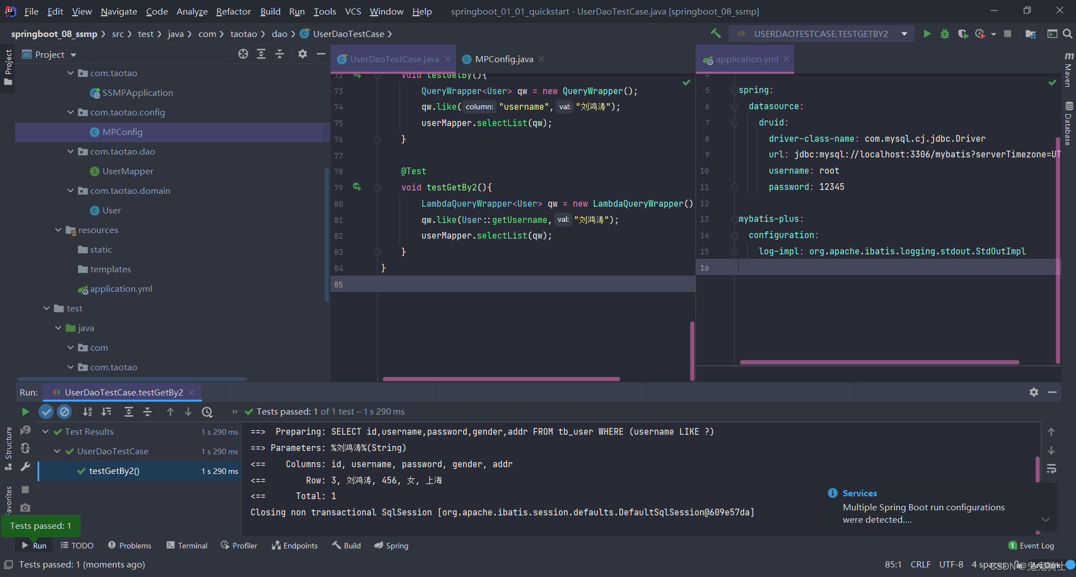Open the File menu
Image resolution: width=1076 pixels, height=577 pixels.
click(x=31, y=11)
